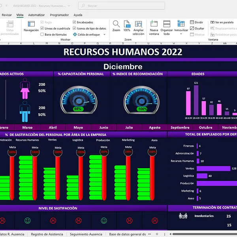The image size is (237, 237).
Task: Switch to Registro de Asistencia sheet
Action: click(47, 234)
